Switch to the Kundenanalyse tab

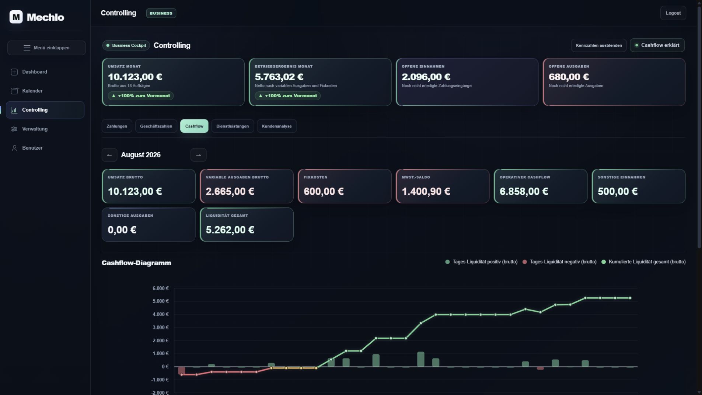point(277,126)
